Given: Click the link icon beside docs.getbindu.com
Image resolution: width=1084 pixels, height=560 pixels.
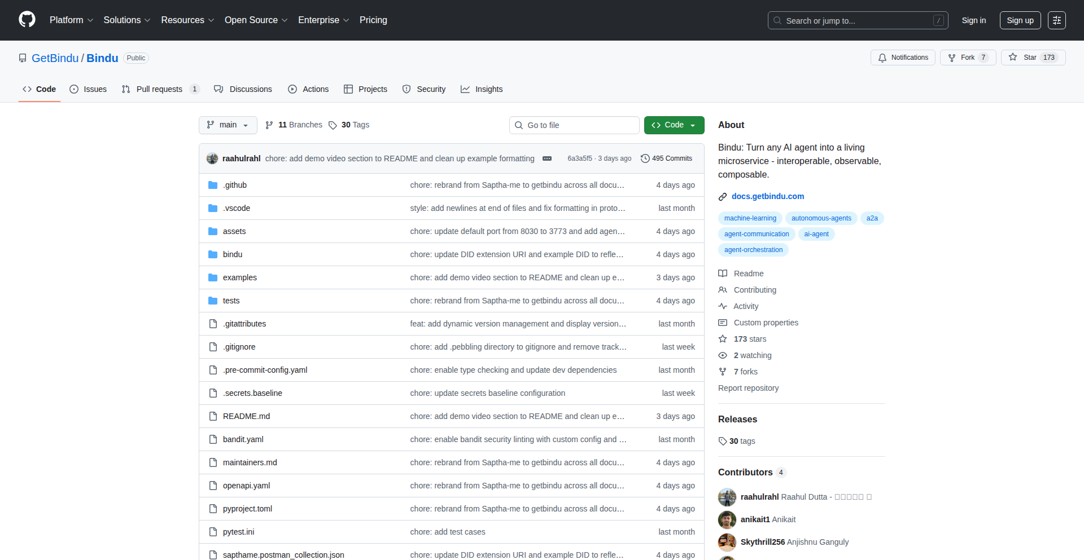Looking at the screenshot, I should (x=723, y=196).
